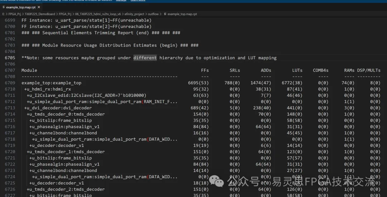
Task: Open the Learn More link in the banner
Action: (x=138, y=1)
